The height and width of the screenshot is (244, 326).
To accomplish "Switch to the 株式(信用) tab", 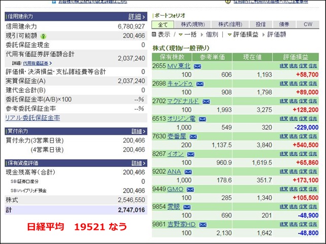I will coord(231,24).
